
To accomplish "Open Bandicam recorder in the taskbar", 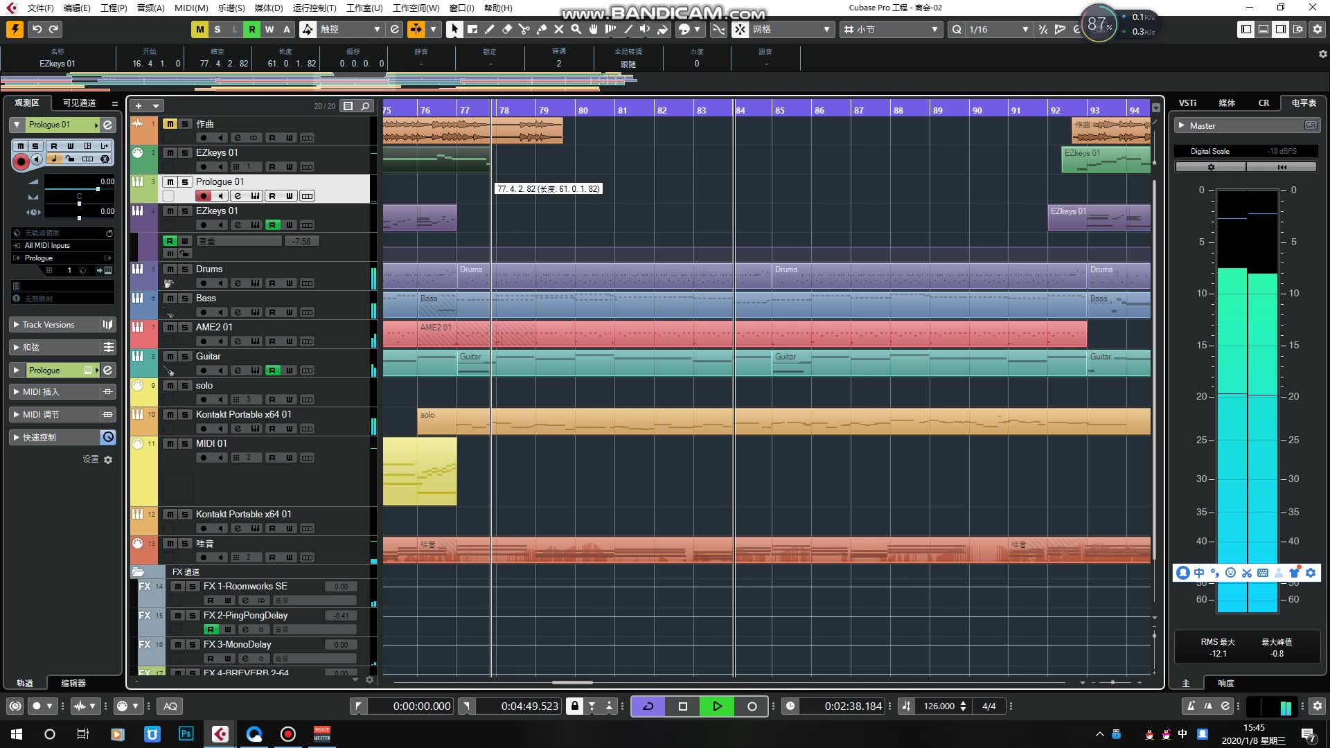I will click(x=288, y=734).
